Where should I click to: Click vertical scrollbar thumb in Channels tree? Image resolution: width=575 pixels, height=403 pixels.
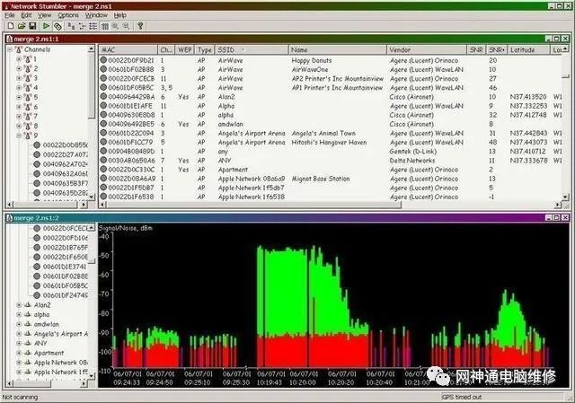[x=92, y=86]
